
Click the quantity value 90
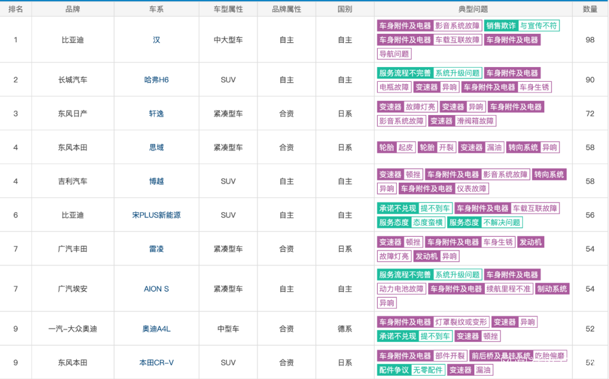click(590, 80)
